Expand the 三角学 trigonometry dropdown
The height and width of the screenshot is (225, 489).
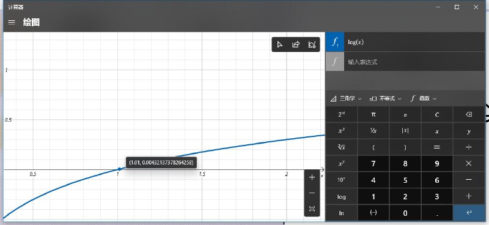click(x=346, y=98)
